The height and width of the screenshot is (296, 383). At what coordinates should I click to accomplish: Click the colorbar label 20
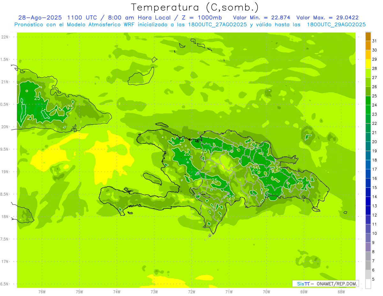click(x=375, y=142)
